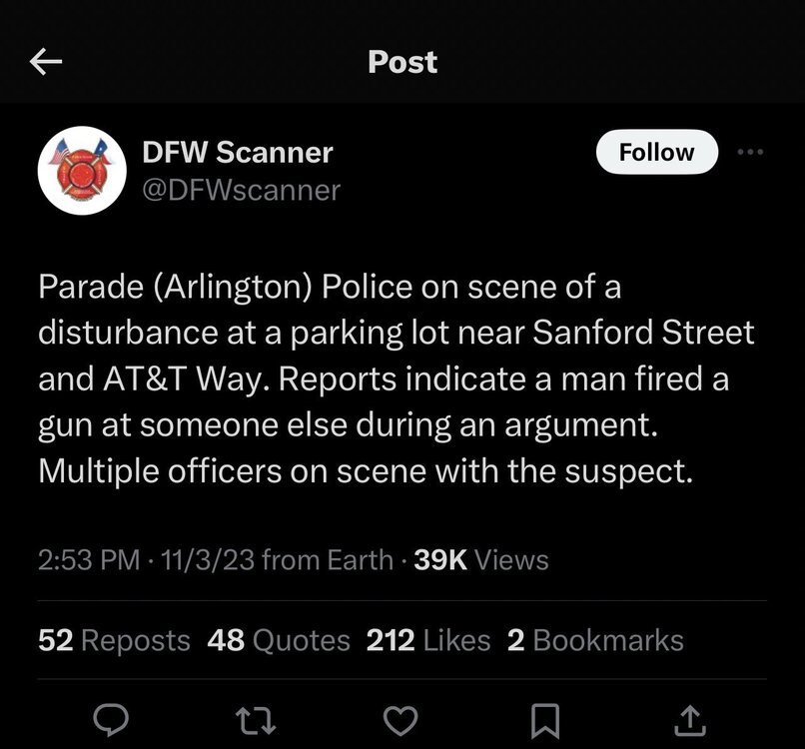805x749 pixels.
Task: Go back using the left arrow
Action: pyautogui.click(x=46, y=62)
